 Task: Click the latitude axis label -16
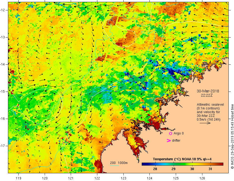(x=3, y=119)
